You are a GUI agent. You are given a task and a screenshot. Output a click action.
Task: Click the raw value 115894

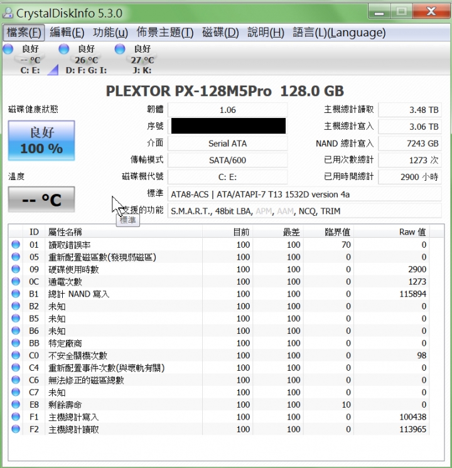tap(413, 294)
